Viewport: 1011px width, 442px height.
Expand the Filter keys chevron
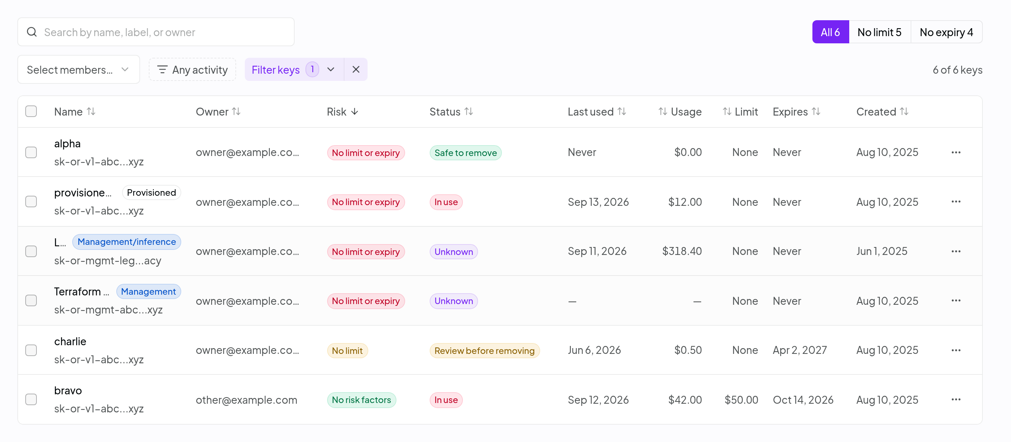click(331, 69)
